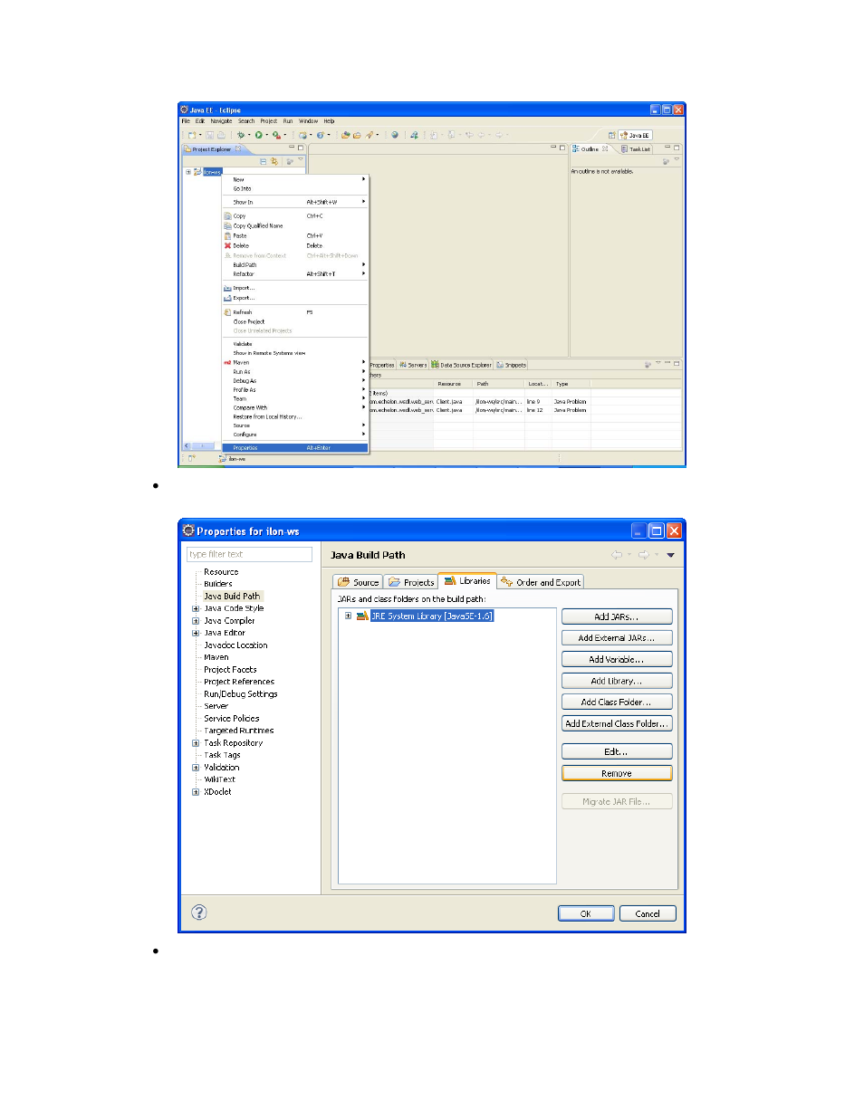Confirm the dialog with OK
The image size is (864, 1118).
(586, 913)
